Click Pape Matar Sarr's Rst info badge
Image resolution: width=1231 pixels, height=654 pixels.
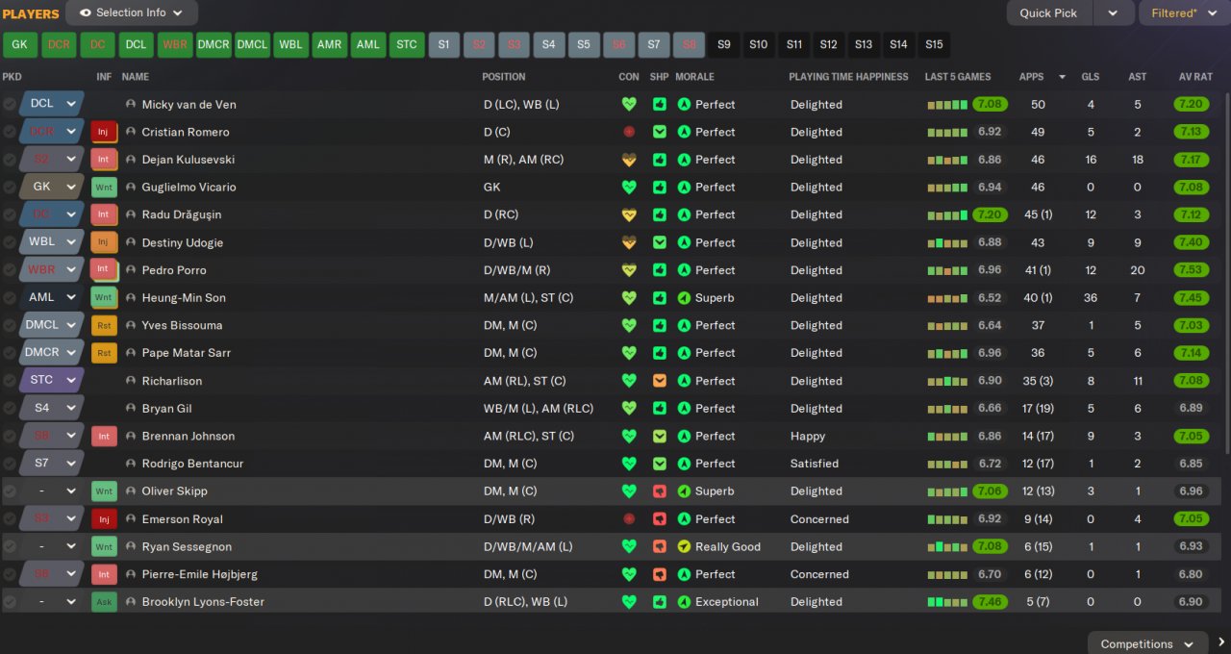tap(104, 353)
